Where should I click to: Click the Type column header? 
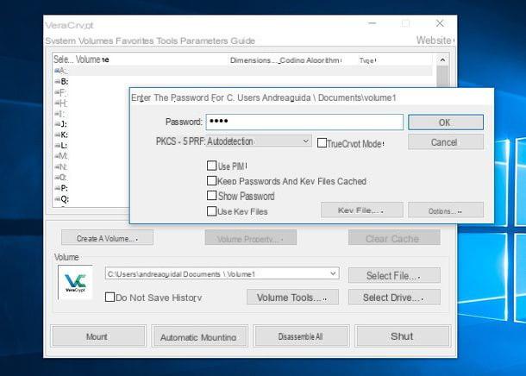(x=367, y=60)
